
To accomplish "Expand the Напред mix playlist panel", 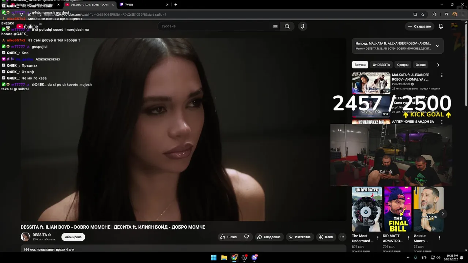I will (438, 46).
